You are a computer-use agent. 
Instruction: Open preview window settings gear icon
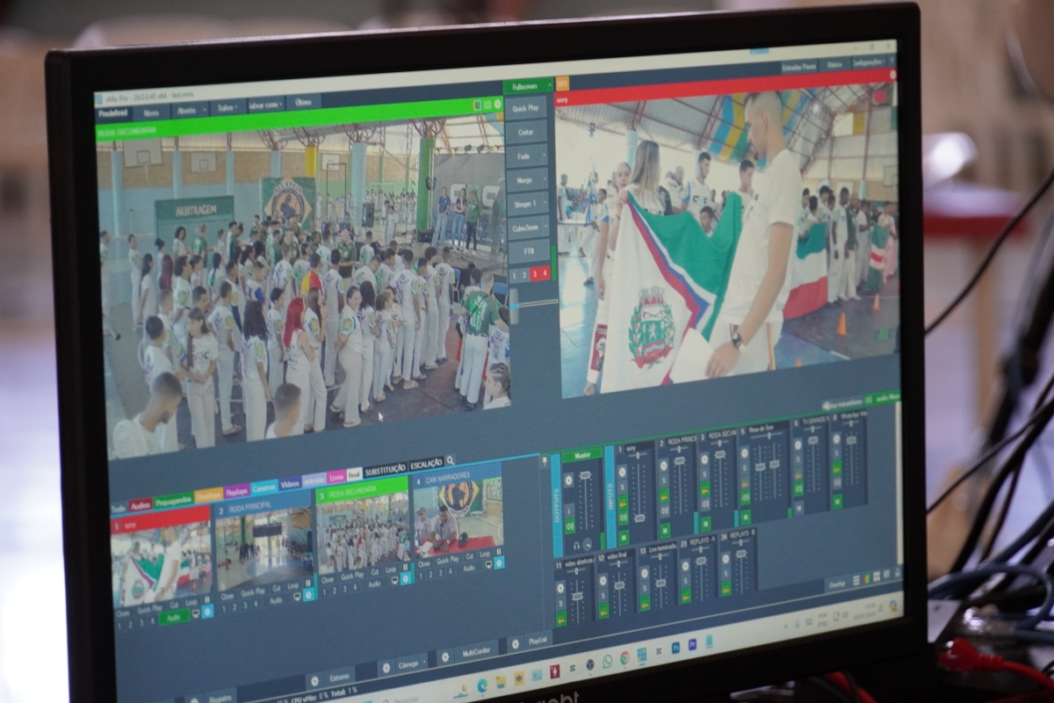tap(498, 105)
